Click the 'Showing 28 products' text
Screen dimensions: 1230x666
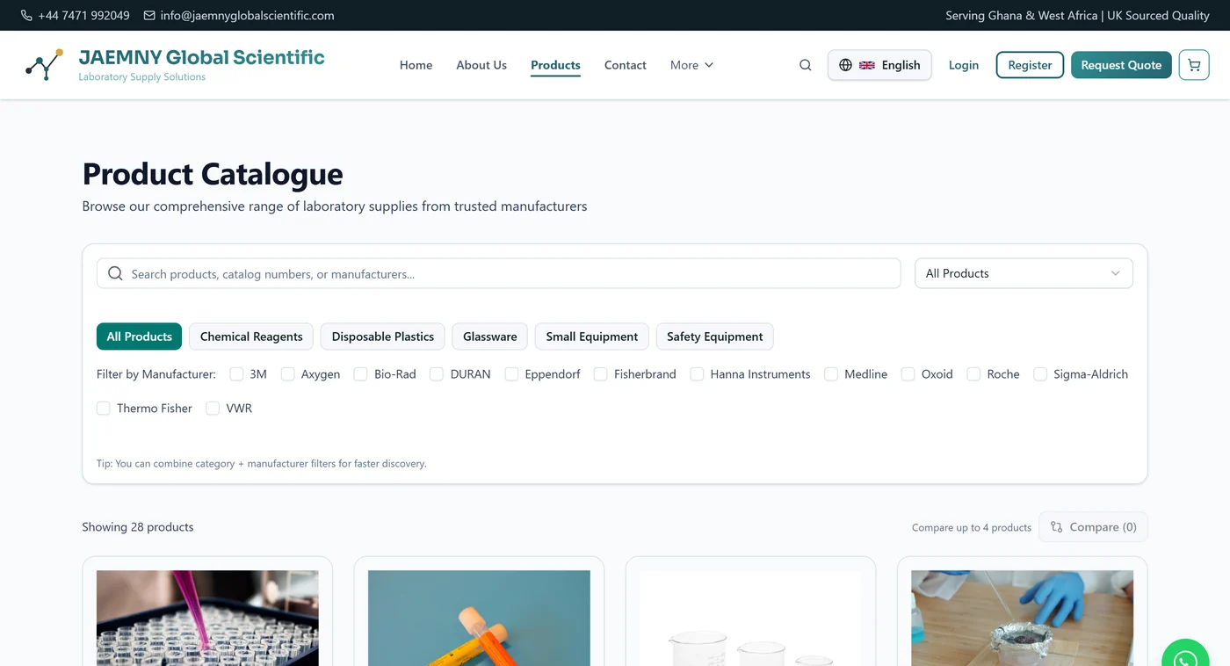[138, 527]
